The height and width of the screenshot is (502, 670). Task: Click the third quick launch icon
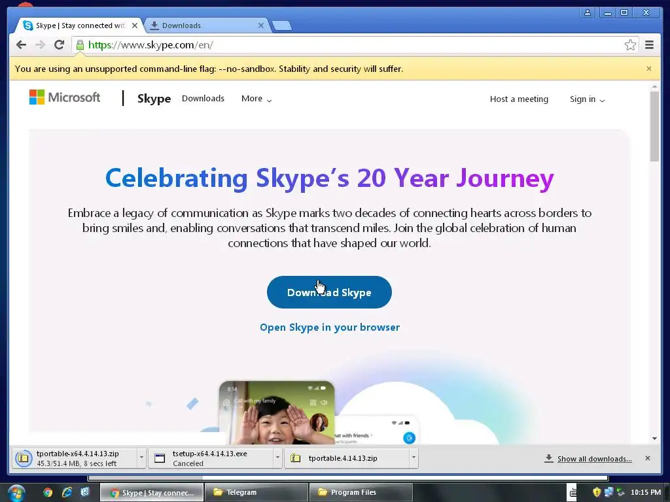(85, 493)
